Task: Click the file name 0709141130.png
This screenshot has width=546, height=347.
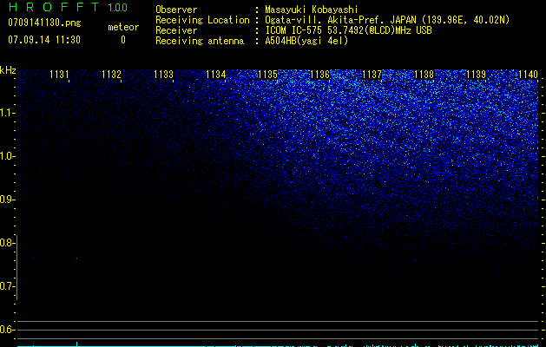Action: click(x=44, y=23)
